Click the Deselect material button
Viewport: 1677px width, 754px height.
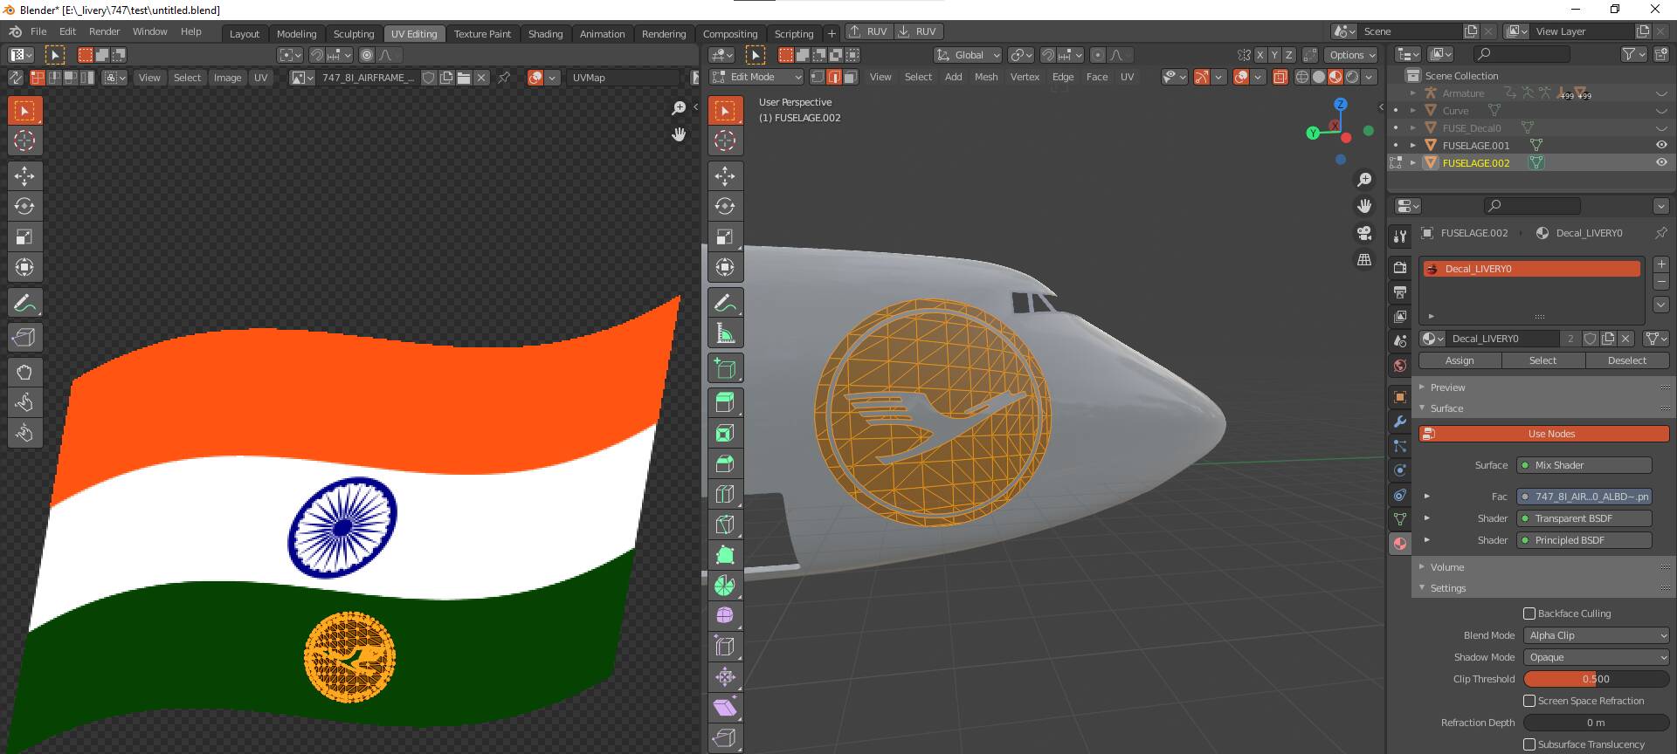pos(1626,360)
